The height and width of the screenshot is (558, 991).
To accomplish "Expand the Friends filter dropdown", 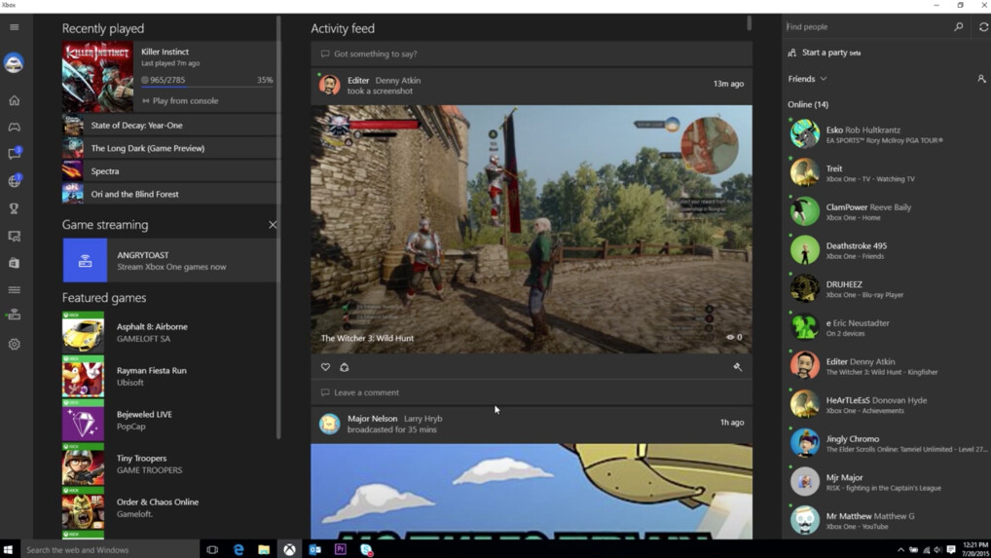I will pos(807,79).
